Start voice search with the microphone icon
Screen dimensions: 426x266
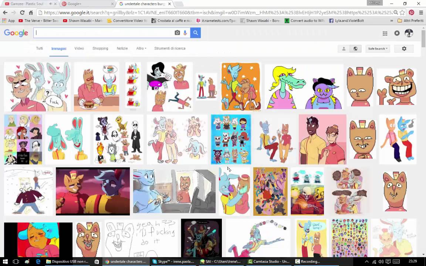pos(185,33)
